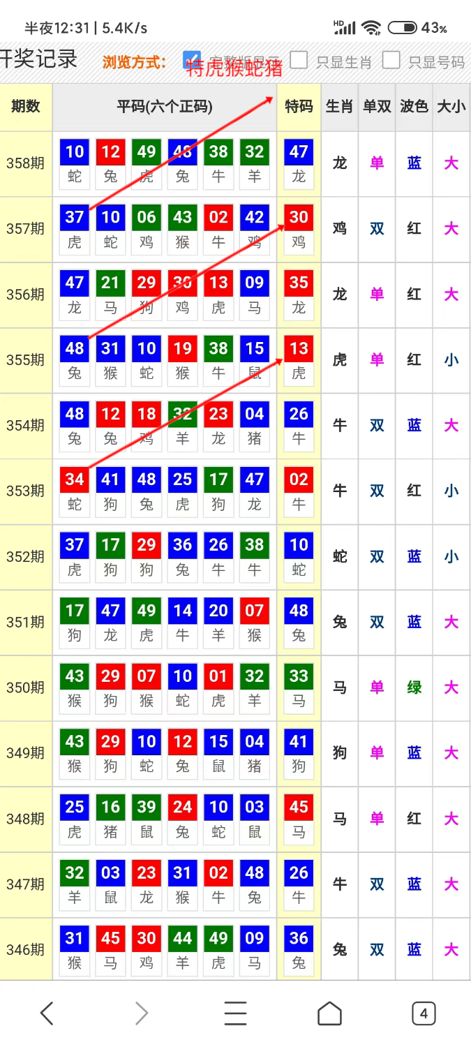The height and width of the screenshot is (1047, 471).
Task: Tap green special number 33 in 350期
Action: (x=299, y=676)
